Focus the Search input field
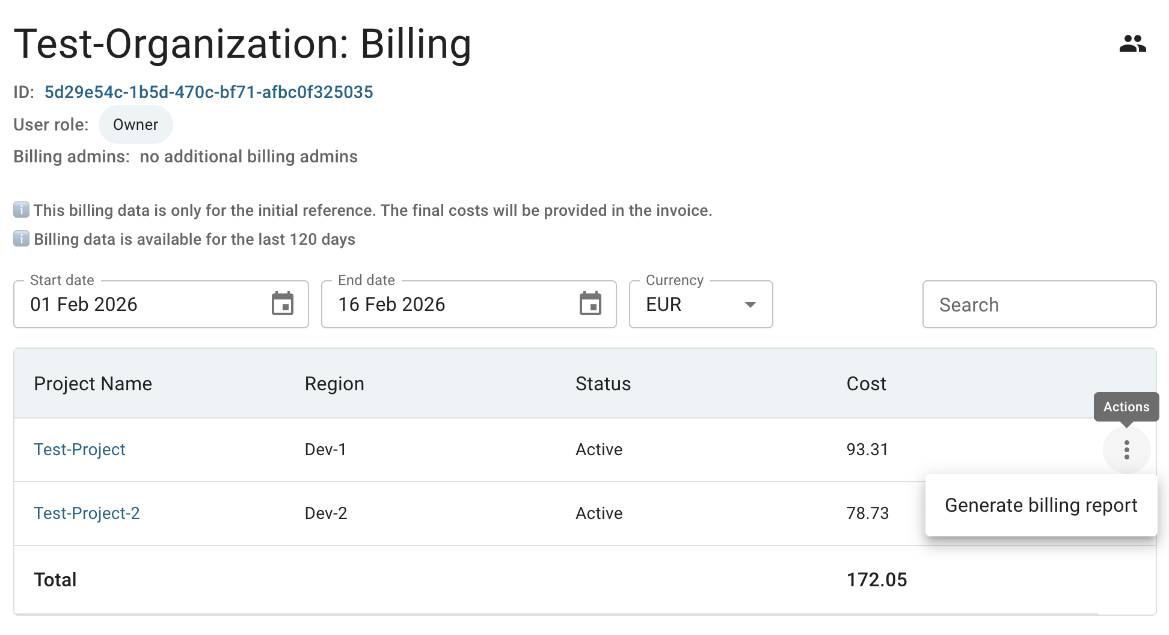This screenshot has width=1169, height=635. point(1039,305)
